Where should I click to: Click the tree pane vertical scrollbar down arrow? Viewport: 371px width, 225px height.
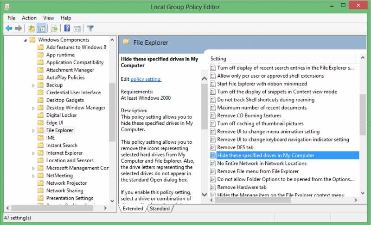point(112,201)
